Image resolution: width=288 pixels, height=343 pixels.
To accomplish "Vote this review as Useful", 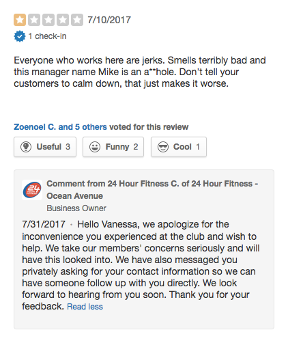I will click(45, 147).
